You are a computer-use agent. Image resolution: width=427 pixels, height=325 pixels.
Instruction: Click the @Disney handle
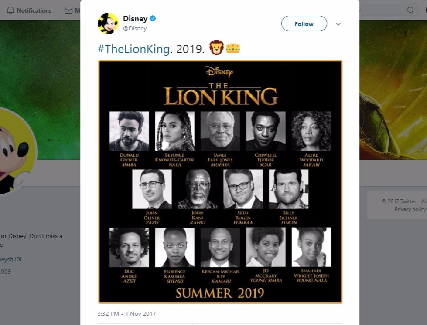click(135, 29)
